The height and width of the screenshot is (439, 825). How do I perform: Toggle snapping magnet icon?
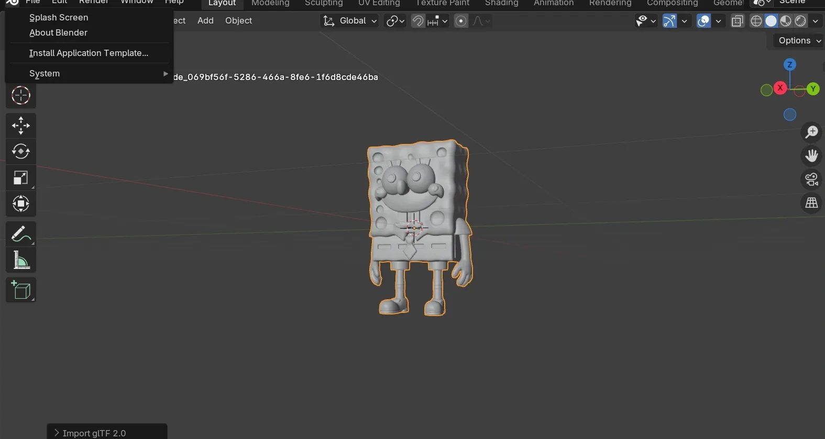click(418, 21)
